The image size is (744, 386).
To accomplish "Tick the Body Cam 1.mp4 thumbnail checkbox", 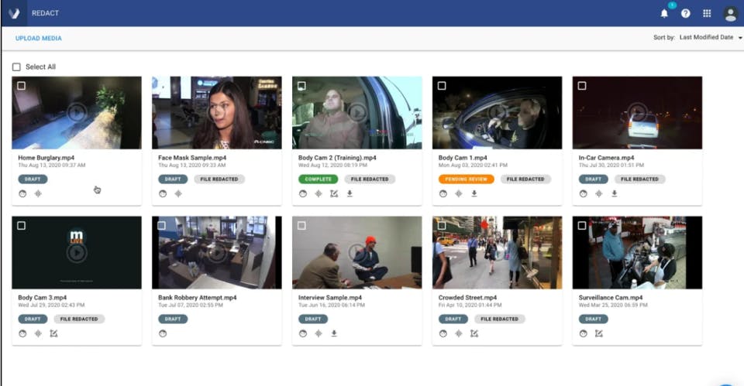I will tap(442, 86).
